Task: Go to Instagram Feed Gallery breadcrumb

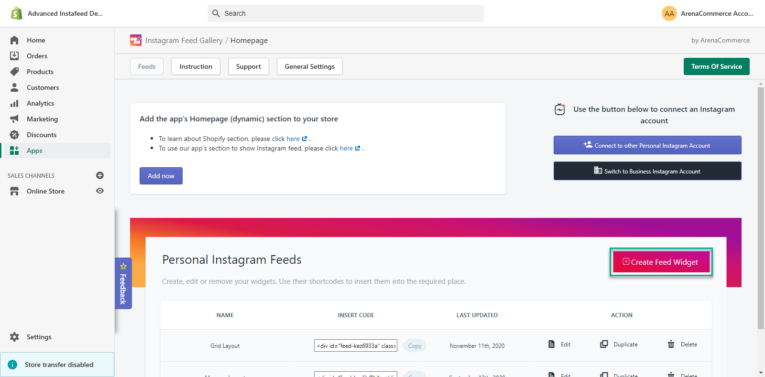Action: point(184,41)
